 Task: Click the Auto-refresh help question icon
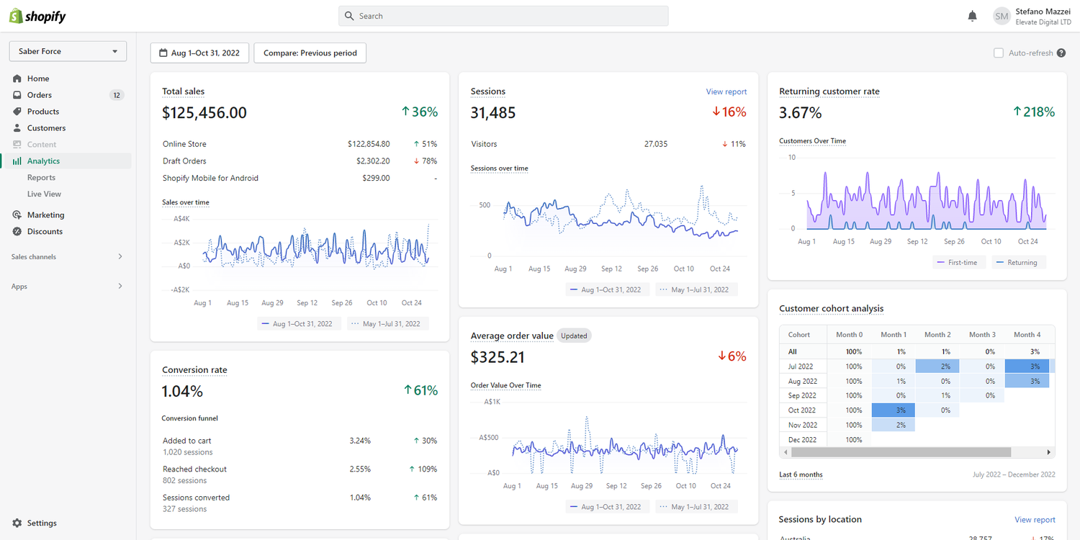[1061, 53]
